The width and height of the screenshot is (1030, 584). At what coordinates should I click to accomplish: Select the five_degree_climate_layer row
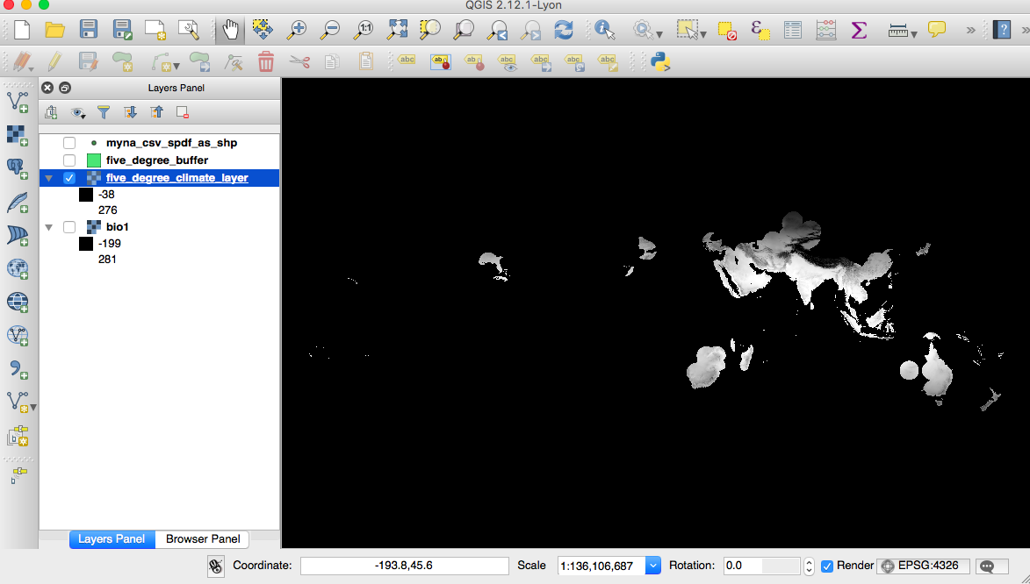[x=160, y=178]
